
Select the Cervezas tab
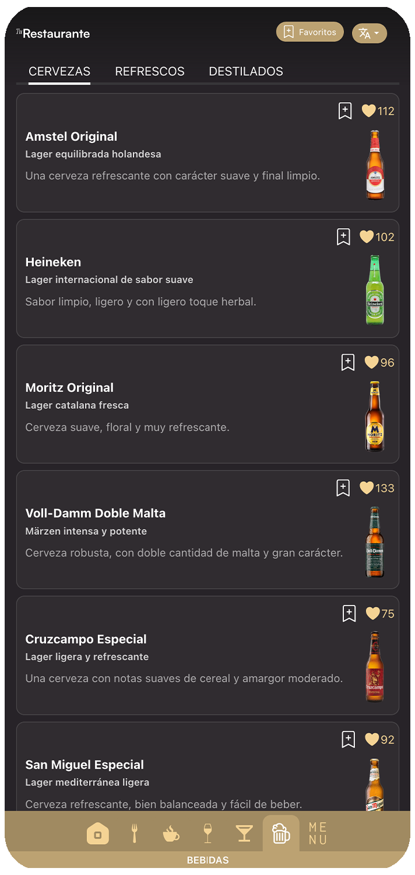59,72
